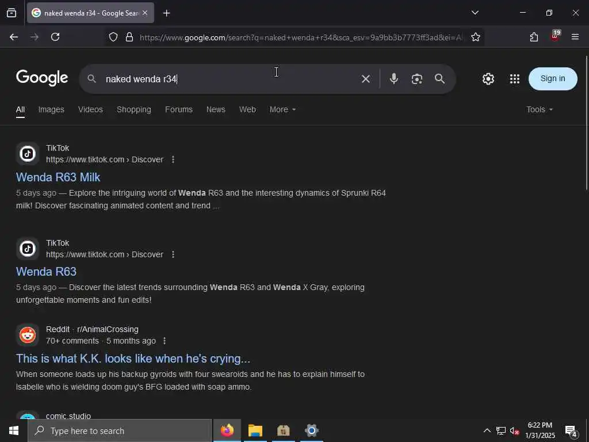Open the notification center icon
This screenshot has width=589, height=442.
coord(571,431)
